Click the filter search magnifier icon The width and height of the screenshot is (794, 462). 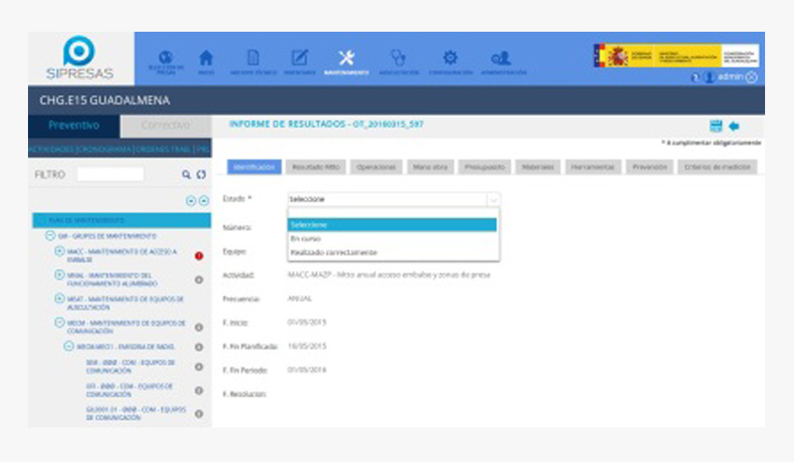coord(186,175)
